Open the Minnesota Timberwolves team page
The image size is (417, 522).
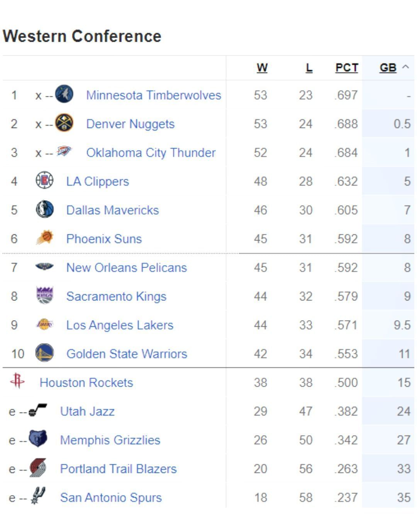point(154,95)
